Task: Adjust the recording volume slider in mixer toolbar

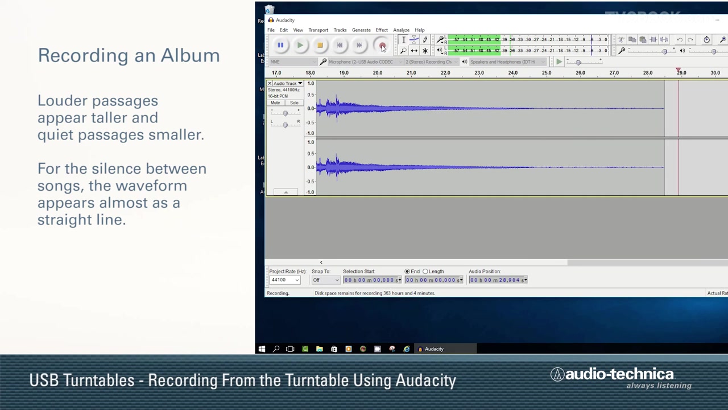Action: pyautogui.click(x=665, y=51)
